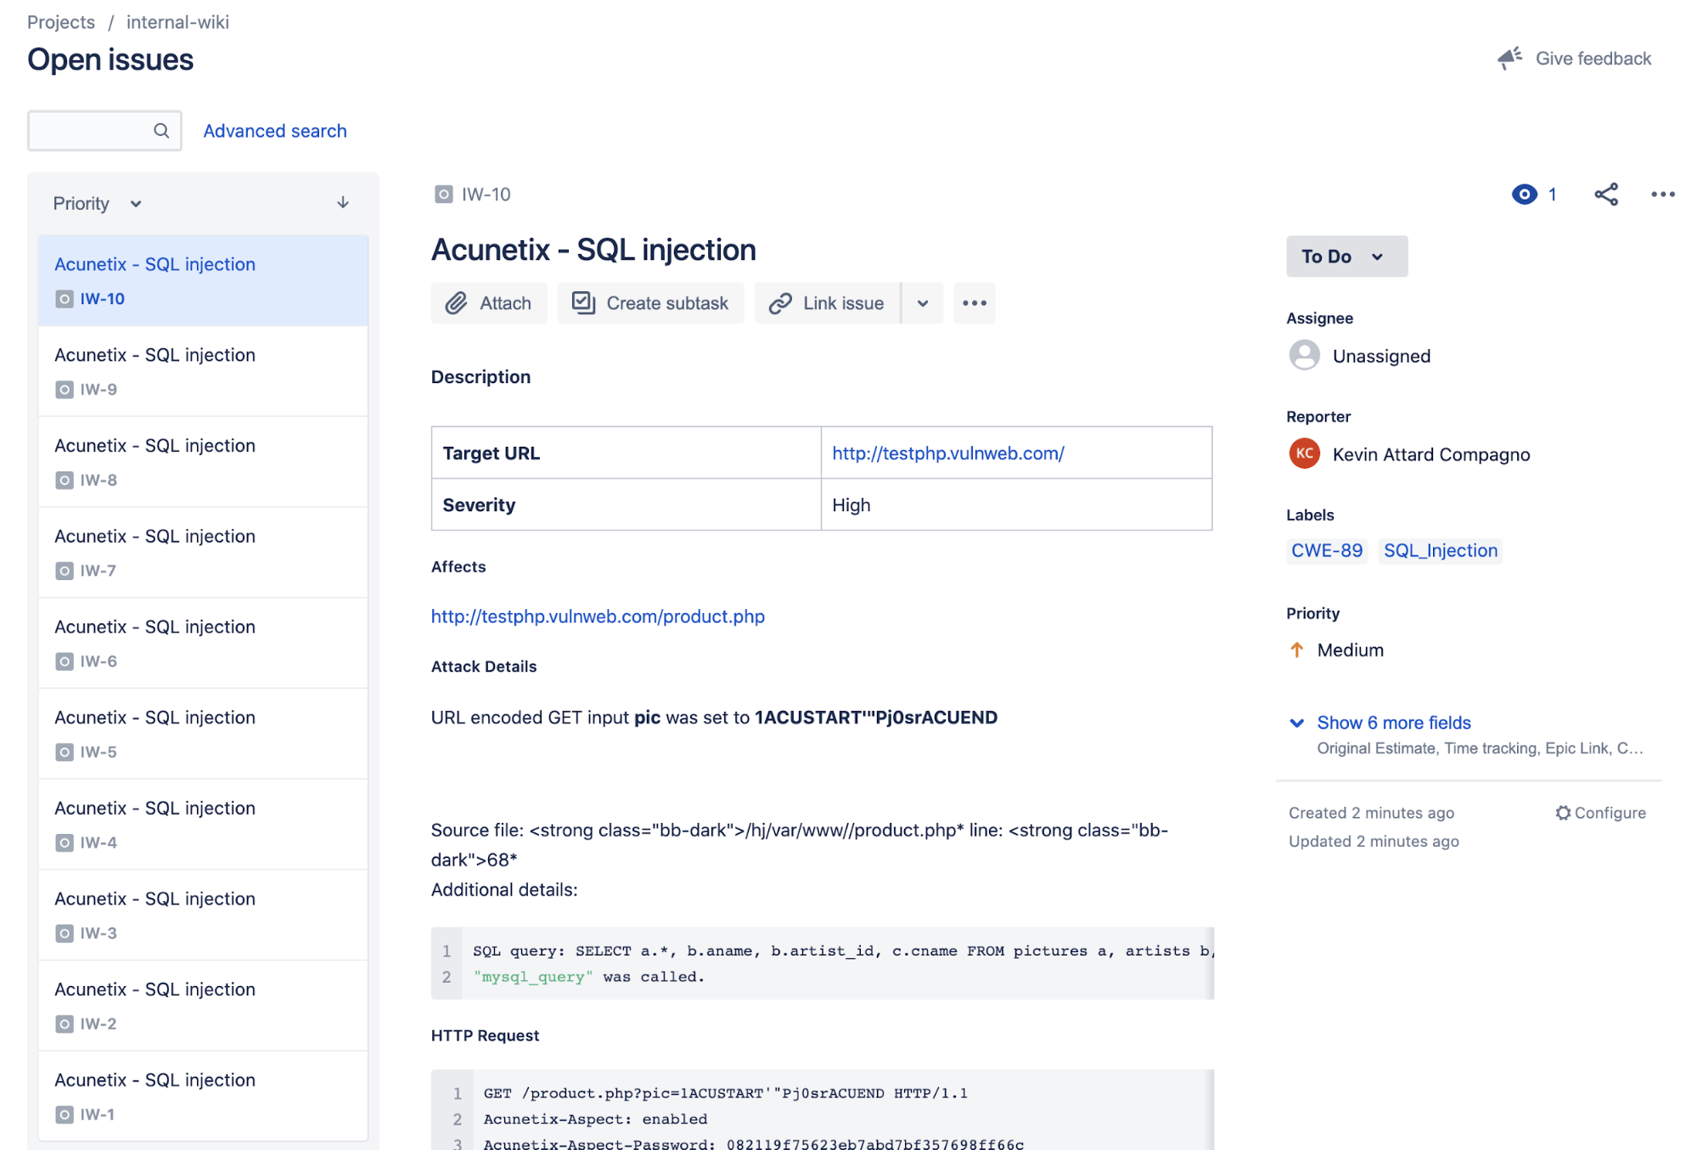Image resolution: width=1697 pixels, height=1150 pixels.
Task: Select issue IW-5 in the list
Action: 203,734
